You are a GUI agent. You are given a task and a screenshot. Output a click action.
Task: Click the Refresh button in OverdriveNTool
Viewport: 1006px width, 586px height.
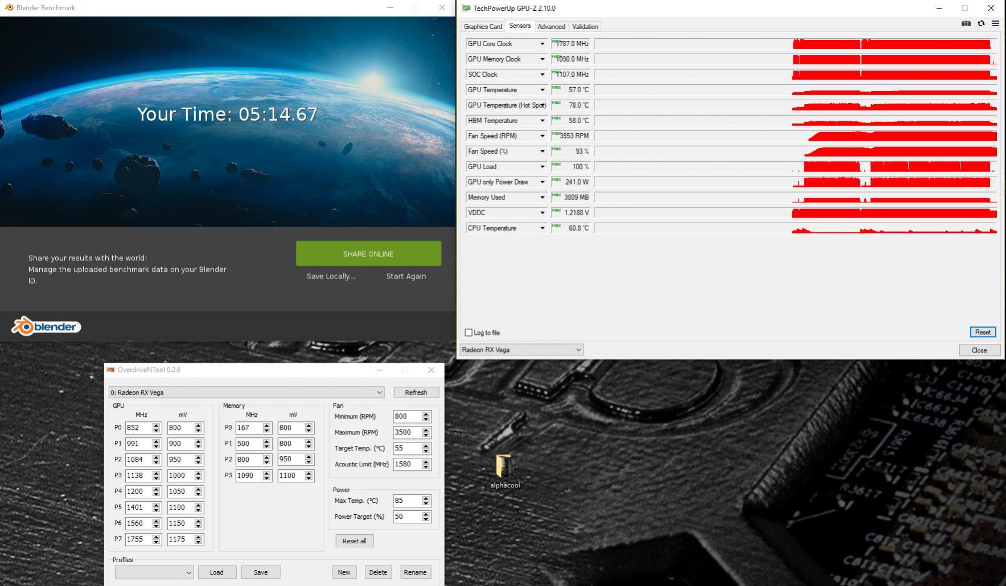pos(416,392)
